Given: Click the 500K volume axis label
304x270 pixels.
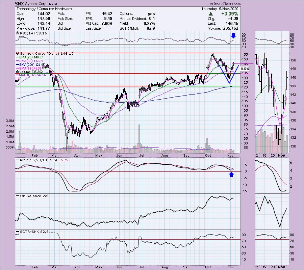Looking at the screenshot, I should (10, 147).
